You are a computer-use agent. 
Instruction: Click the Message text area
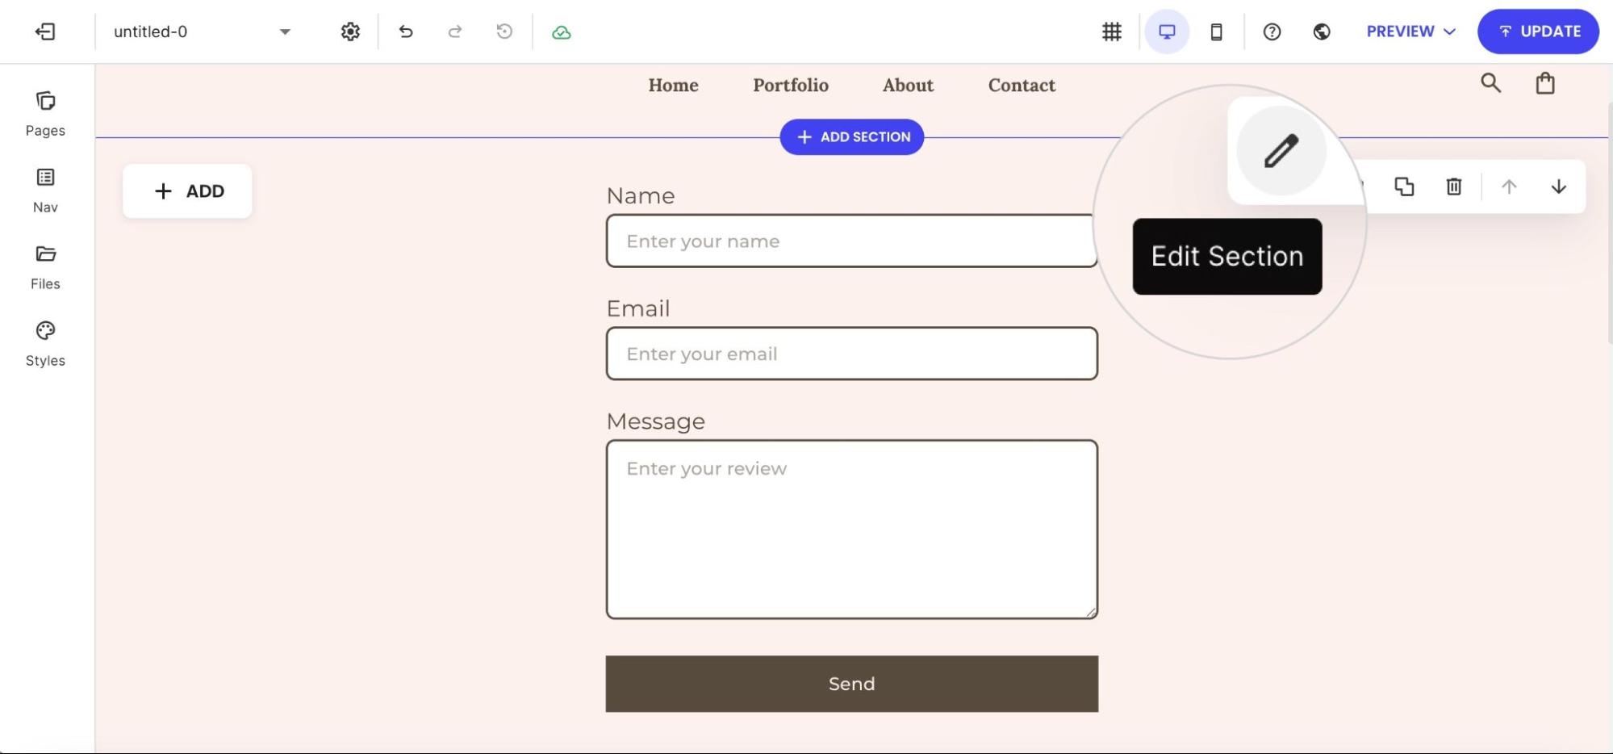851,530
